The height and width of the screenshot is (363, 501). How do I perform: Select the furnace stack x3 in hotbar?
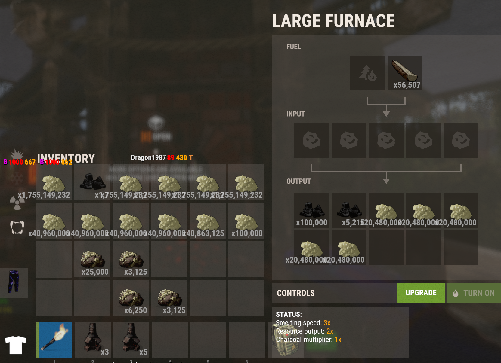pos(93,339)
